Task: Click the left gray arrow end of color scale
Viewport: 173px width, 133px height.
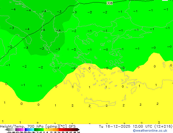Action: click(x=6, y=129)
